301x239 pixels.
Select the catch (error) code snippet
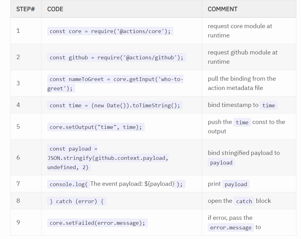(x=77, y=201)
